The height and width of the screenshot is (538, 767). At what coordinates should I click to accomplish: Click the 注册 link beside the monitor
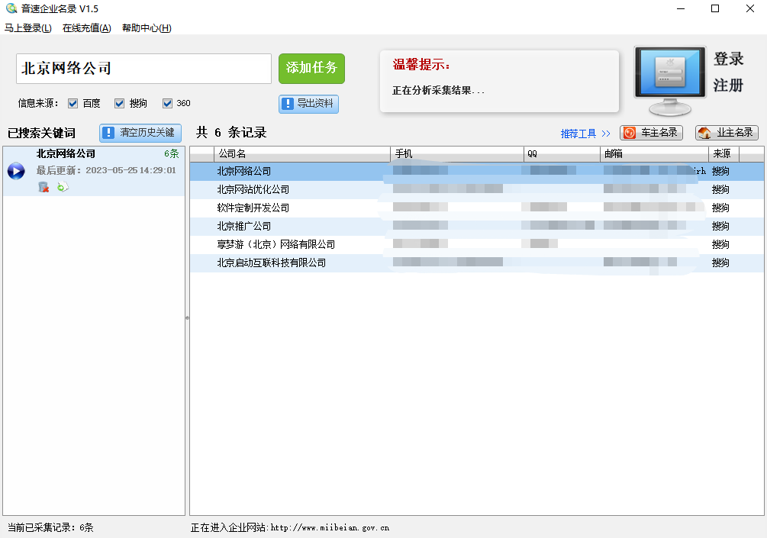728,85
